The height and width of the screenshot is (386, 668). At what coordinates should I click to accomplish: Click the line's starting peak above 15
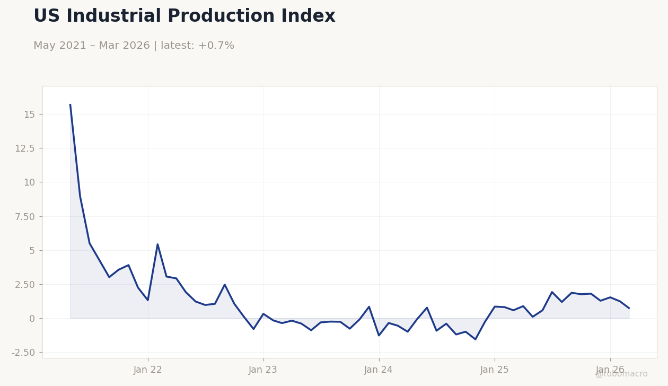tap(71, 105)
